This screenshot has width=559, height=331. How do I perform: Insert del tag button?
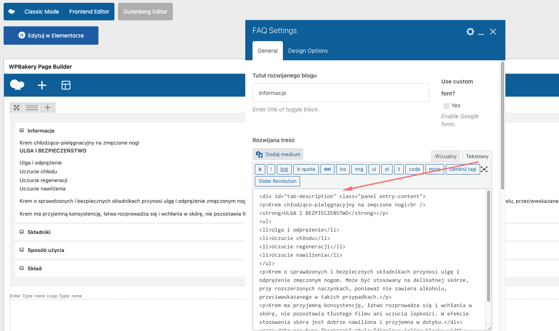click(x=327, y=169)
